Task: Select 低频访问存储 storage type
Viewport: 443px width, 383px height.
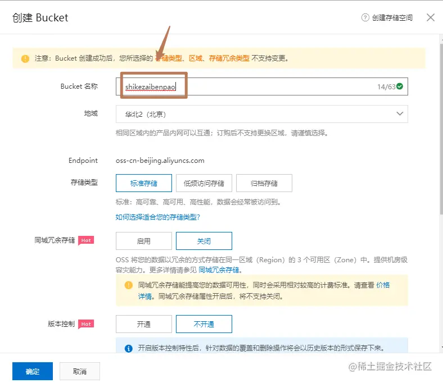Action: pos(204,183)
